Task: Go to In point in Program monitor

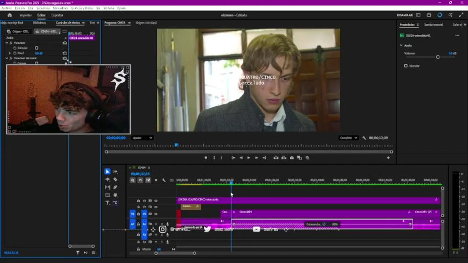Action: tap(233, 158)
